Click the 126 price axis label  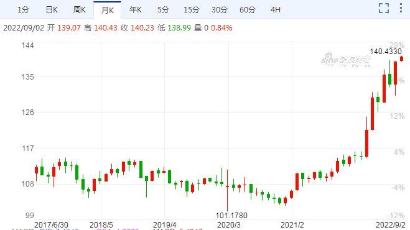[x=28, y=113]
